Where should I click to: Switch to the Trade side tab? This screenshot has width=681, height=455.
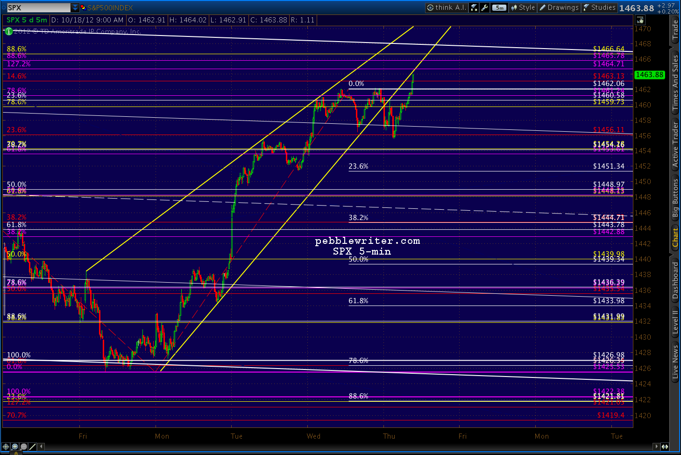[675, 30]
